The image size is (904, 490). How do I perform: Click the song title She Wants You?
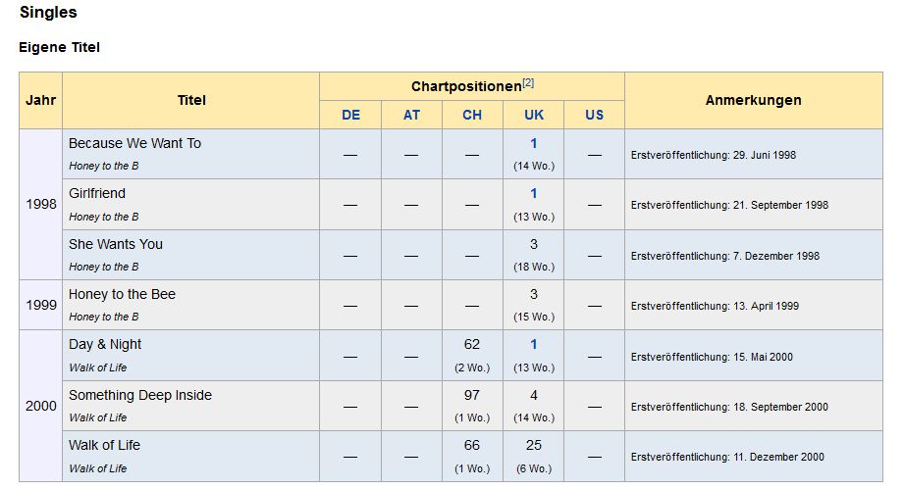(116, 244)
